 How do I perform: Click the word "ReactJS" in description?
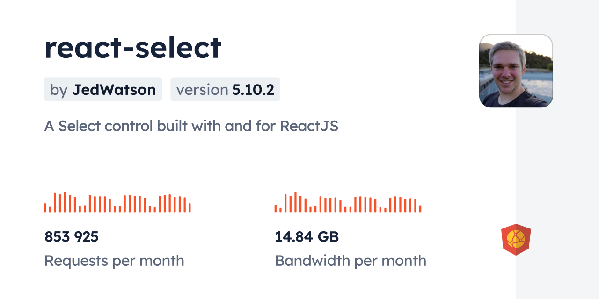pos(309,126)
